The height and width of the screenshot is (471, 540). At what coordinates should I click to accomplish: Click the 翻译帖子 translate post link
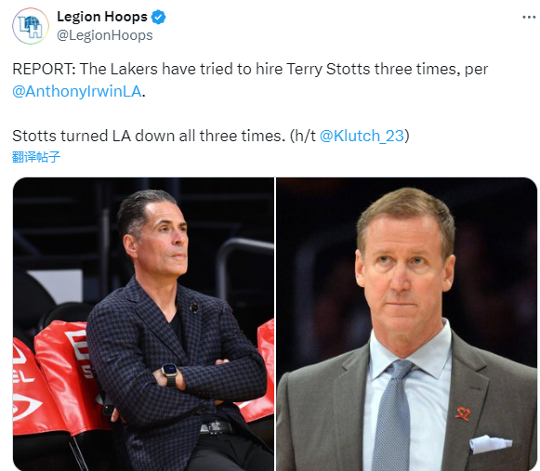(x=36, y=157)
